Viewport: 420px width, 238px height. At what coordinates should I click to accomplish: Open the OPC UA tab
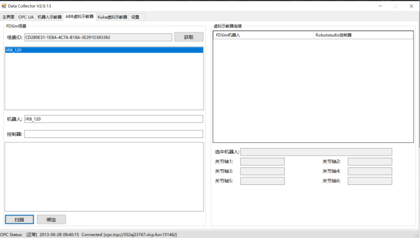coord(26,17)
